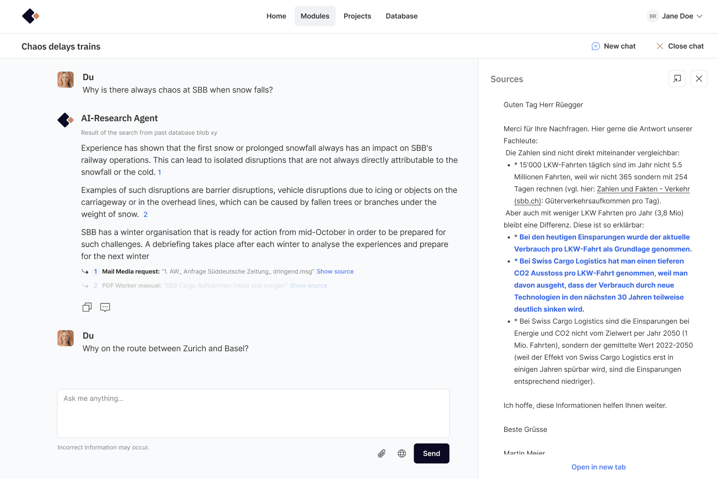The width and height of the screenshot is (718, 479).
Task: Open the Database navigation item
Action: 401,16
